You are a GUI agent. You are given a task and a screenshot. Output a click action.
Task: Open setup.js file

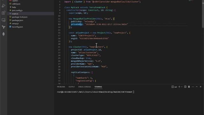(15, 24)
